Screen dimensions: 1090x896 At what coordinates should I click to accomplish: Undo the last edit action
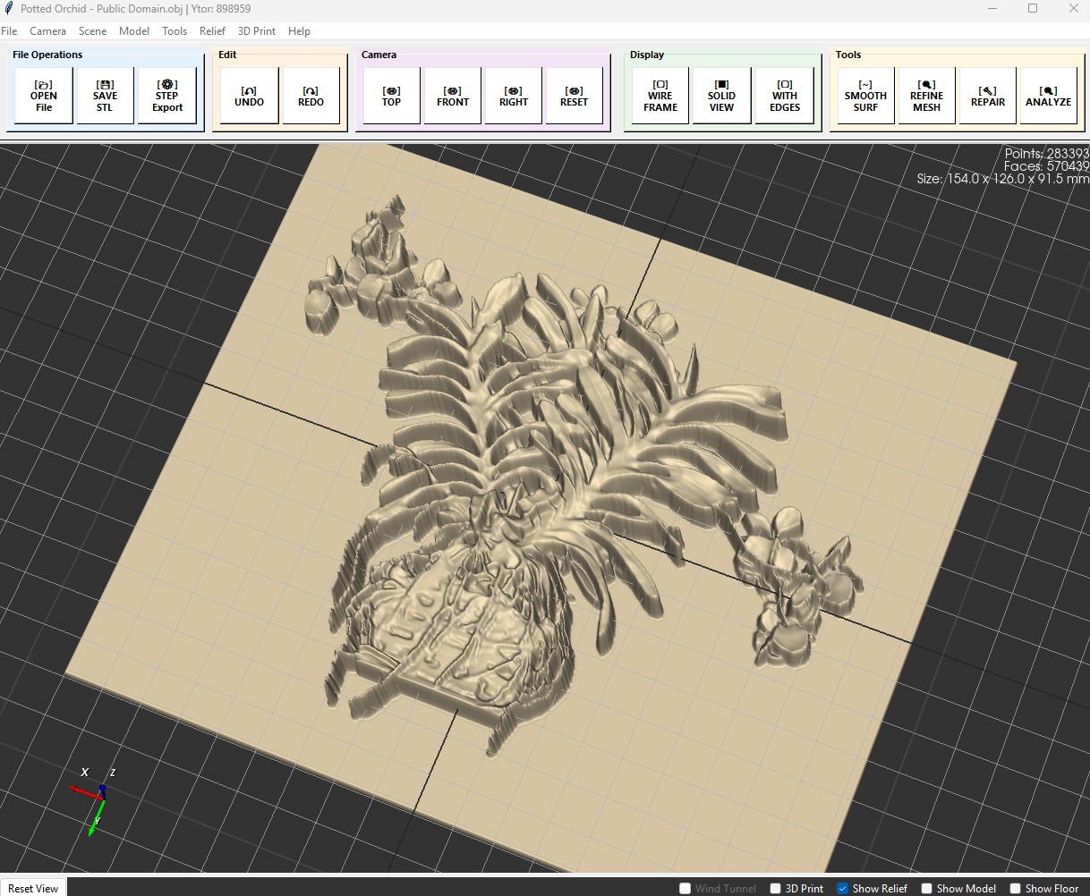click(x=249, y=96)
